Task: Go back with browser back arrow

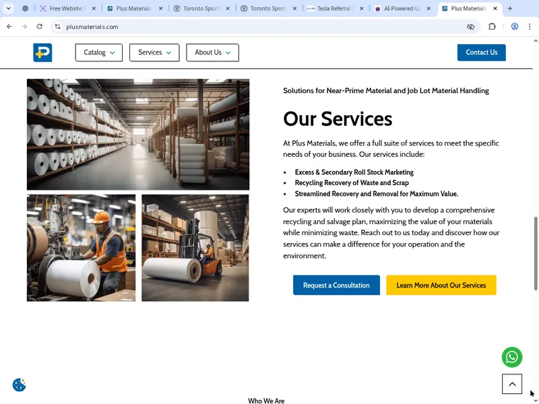Action: (9, 26)
